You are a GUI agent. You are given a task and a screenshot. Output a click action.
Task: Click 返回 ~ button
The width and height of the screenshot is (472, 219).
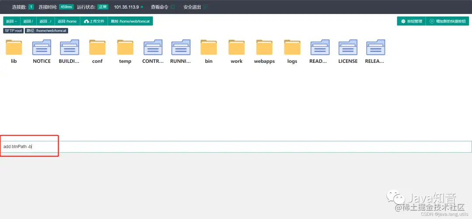click(x=11, y=21)
